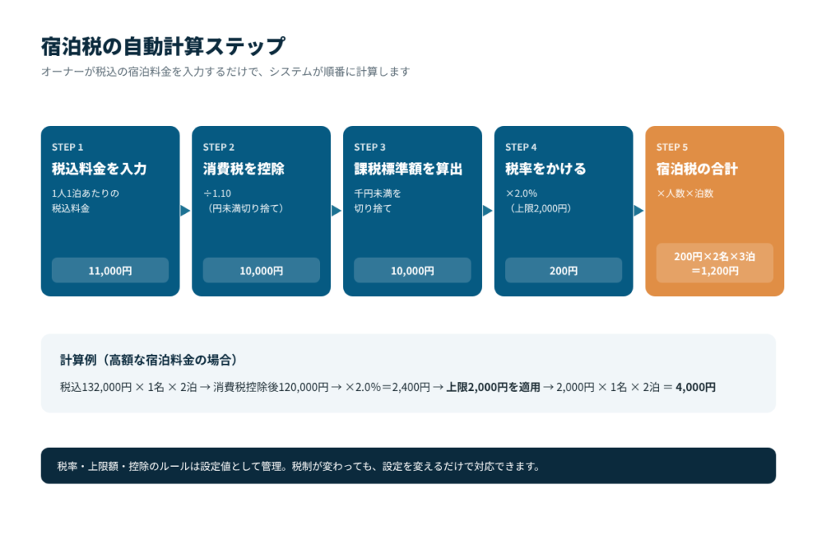Select the STEP 3 label
817x545 pixels.
click(369, 148)
